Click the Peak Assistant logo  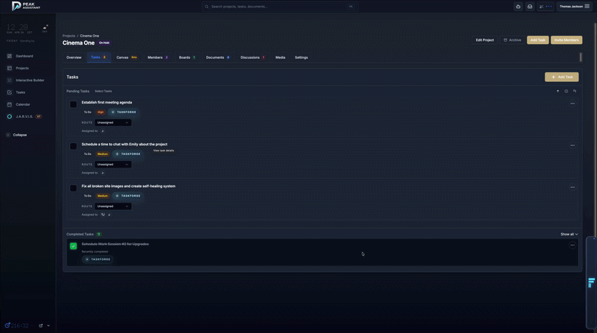coord(27,6)
